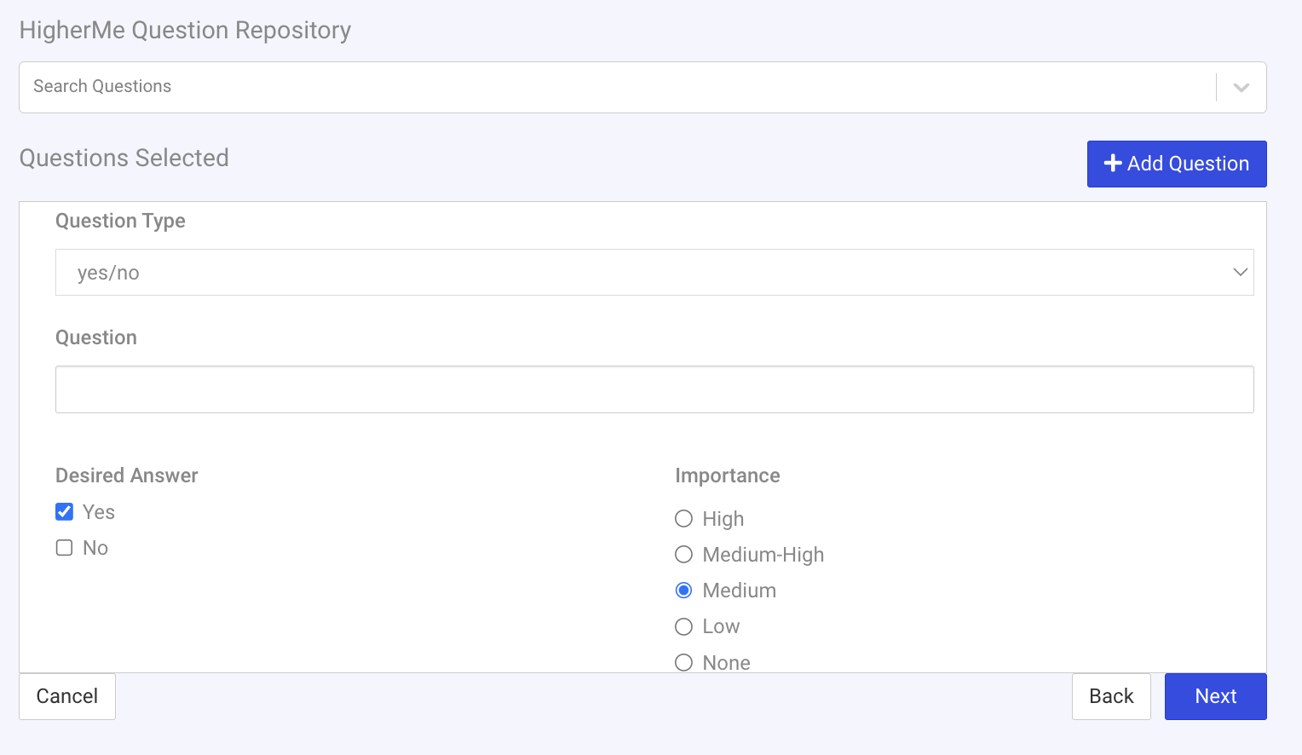Cancel the question creation
This screenshot has height=755, width=1302.
pos(66,696)
